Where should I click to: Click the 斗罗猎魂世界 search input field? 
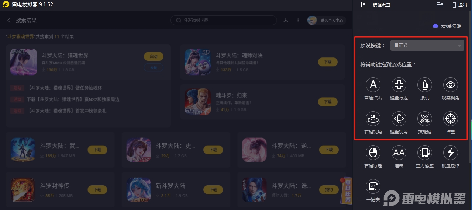224,20
